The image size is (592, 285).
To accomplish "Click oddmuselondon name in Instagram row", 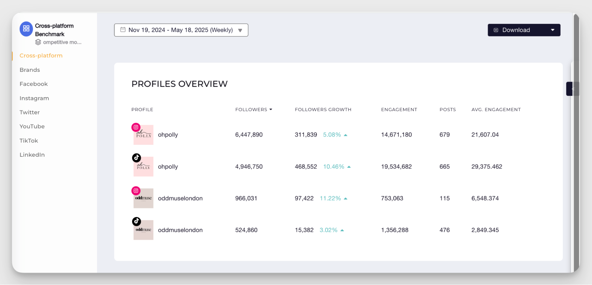I will [180, 198].
